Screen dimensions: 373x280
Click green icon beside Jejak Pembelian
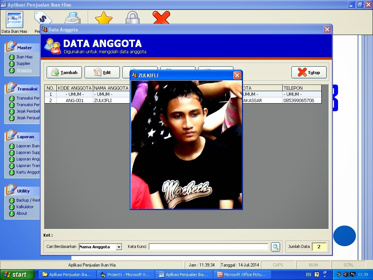click(12, 112)
